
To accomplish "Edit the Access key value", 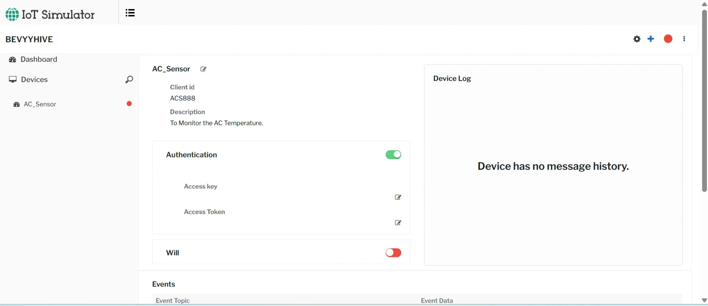I will pos(398,197).
